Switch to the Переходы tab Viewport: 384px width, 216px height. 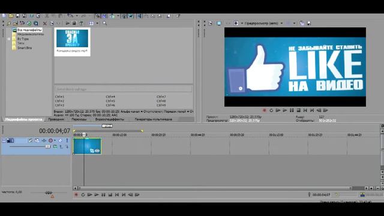point(79,119)
